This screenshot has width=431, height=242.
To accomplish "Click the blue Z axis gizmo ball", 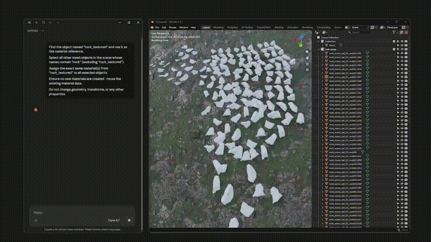I will (x=302, y=37).
